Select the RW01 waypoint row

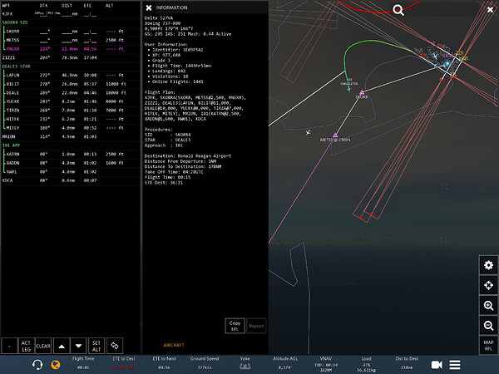70,171
